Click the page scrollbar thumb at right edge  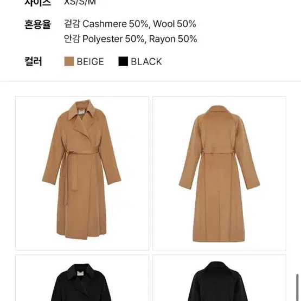[x=297, y=287]
